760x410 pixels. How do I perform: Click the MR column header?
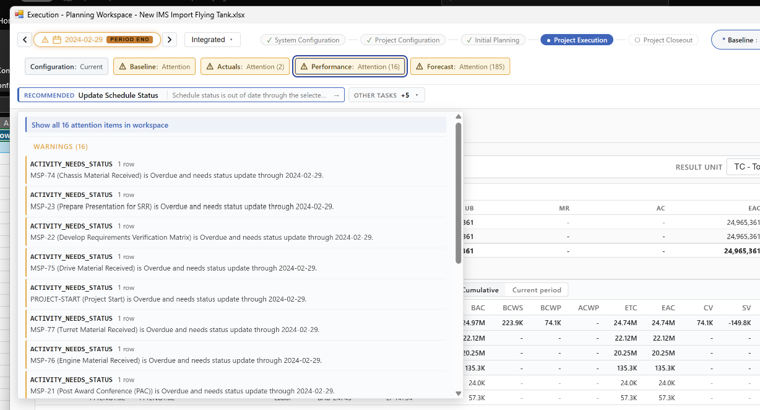(x=563, y=209)
